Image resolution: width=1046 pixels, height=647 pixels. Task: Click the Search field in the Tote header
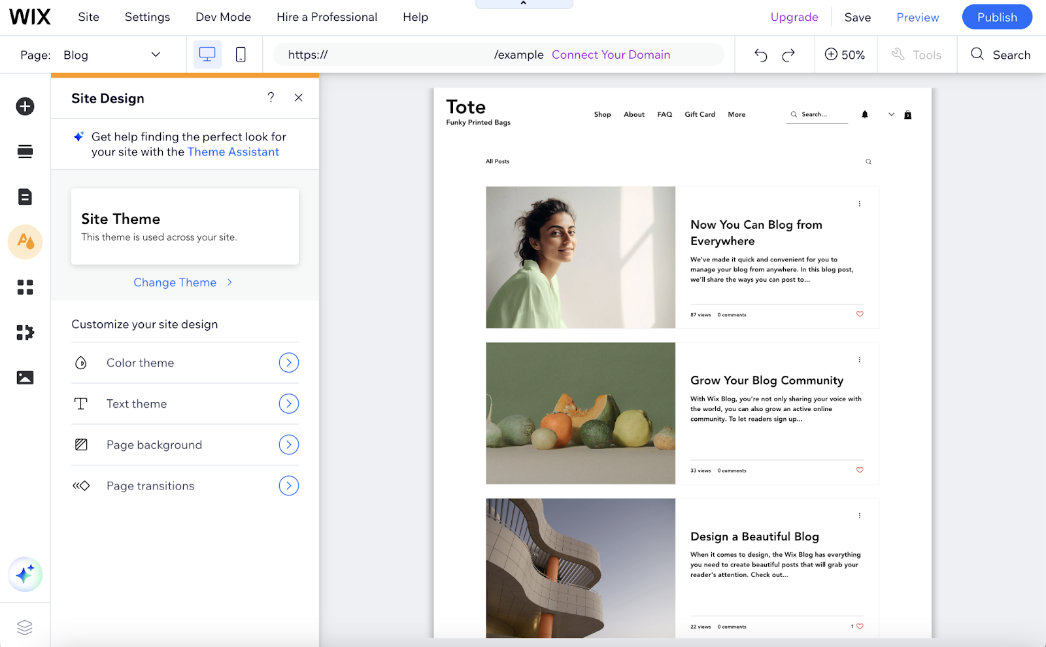click(816, 114)
